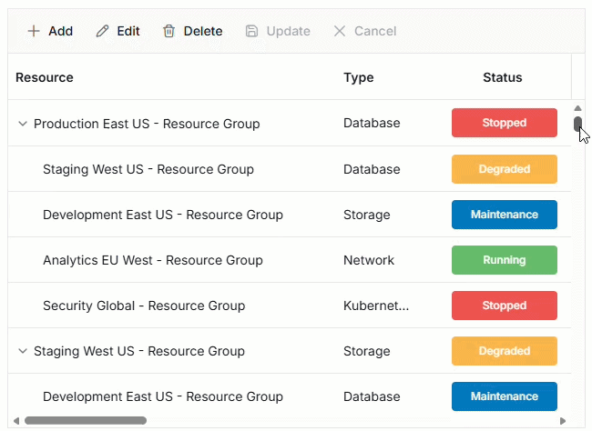Click the Kubernet... type cell

pos(376,306)
